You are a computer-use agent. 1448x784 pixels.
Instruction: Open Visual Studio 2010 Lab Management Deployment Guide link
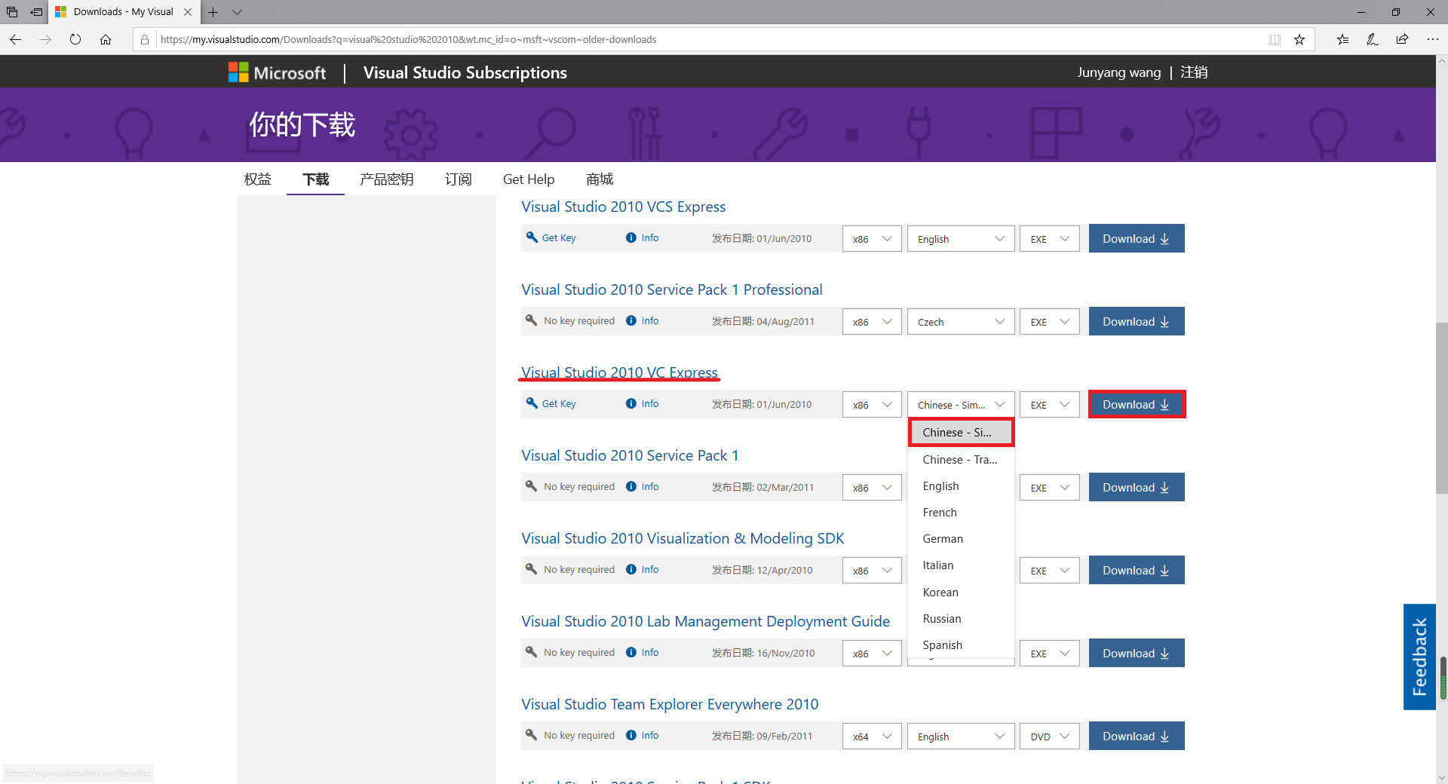click(x=705, y=621)
